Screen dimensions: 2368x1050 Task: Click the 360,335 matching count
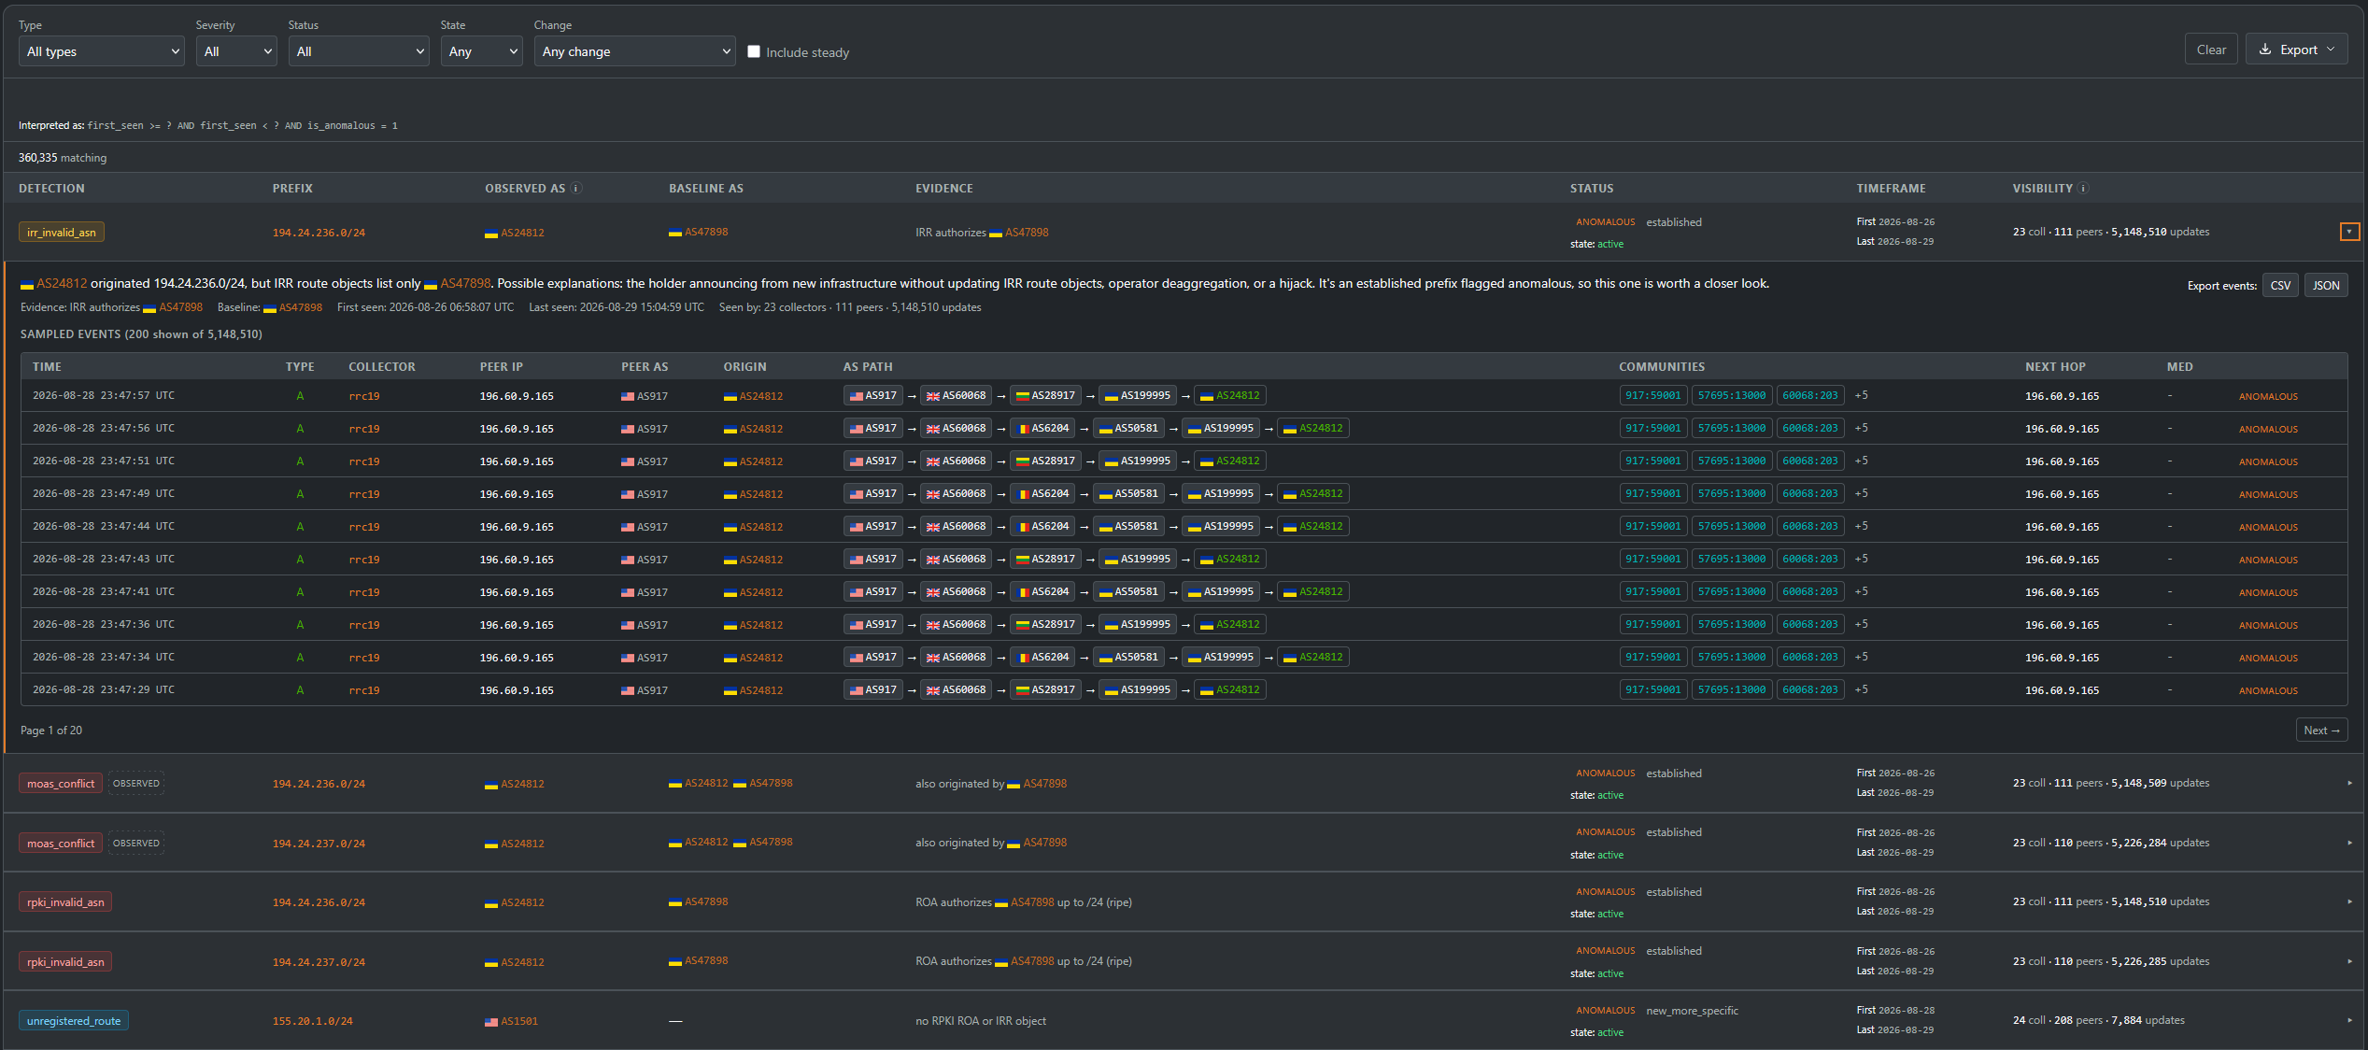tap(63, 158)
